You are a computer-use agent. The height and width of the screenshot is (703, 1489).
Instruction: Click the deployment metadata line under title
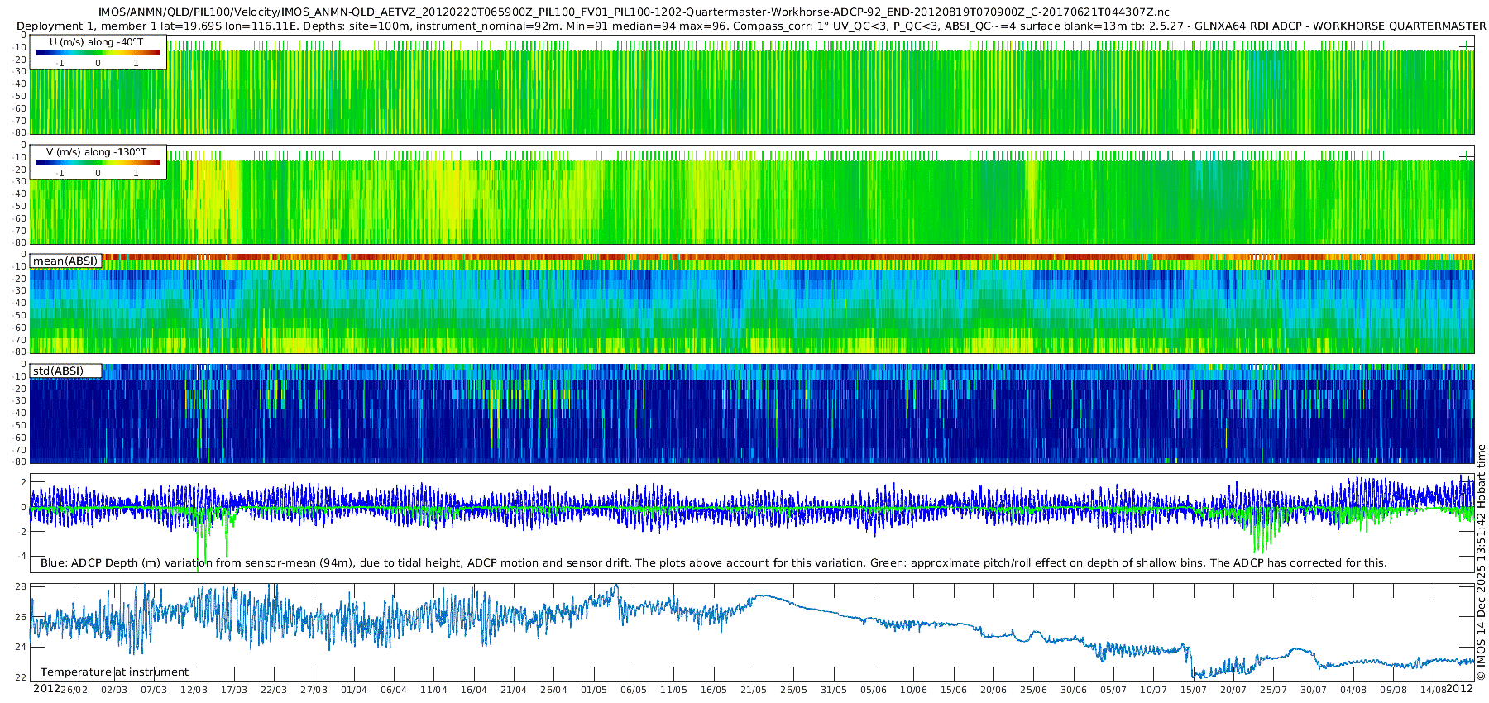coord(750,26)
